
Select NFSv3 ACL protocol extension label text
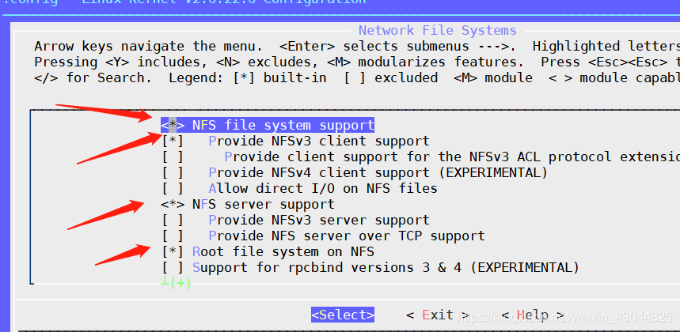pyautogui.click(x=452, y=157)
